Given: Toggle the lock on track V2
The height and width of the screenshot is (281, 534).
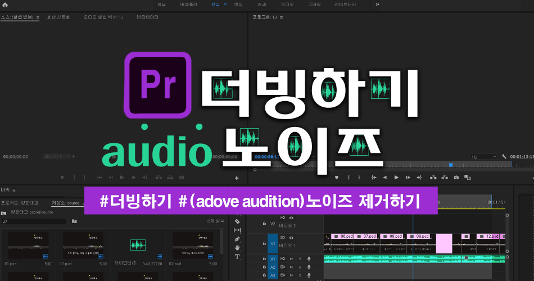Looking at the screenshot, I should (264, 224).
